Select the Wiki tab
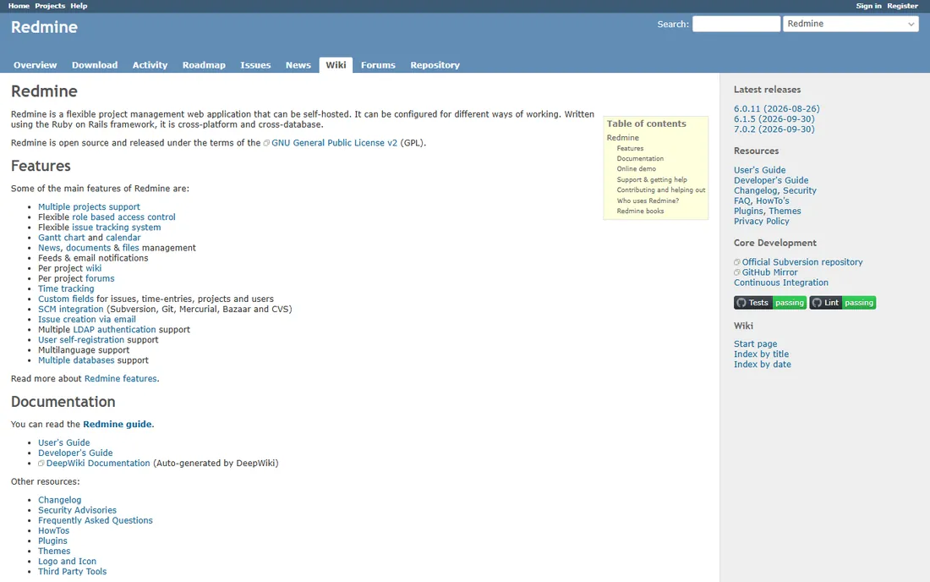The height and width of the screenshot is (582, 930). 336,65
